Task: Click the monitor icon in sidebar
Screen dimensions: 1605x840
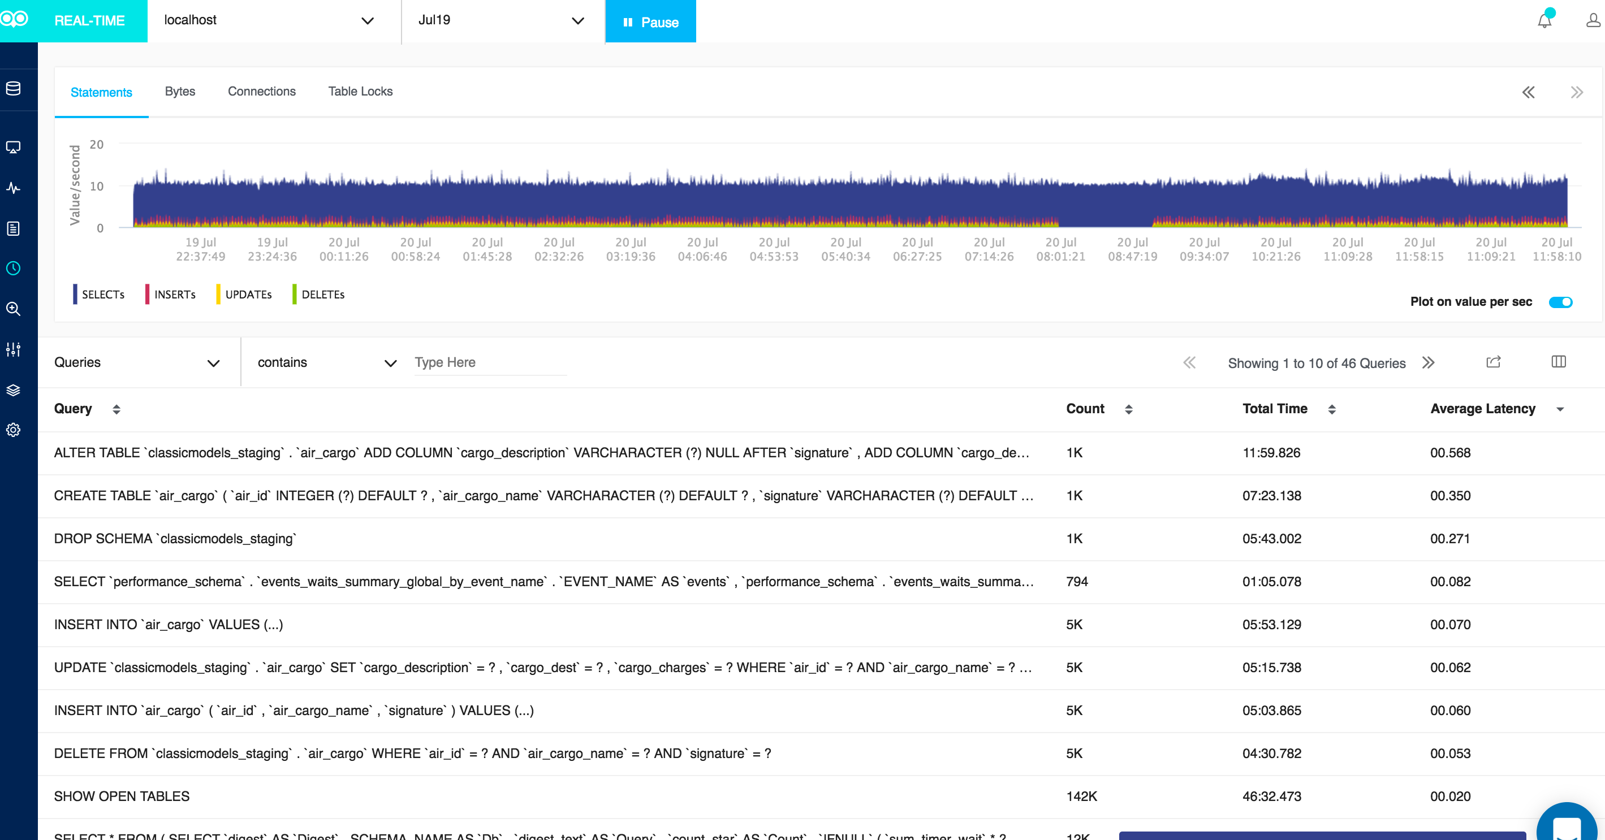Action: click(x=14, y=147)
